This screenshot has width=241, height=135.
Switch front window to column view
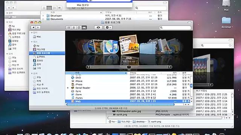(x=79, y=27)
